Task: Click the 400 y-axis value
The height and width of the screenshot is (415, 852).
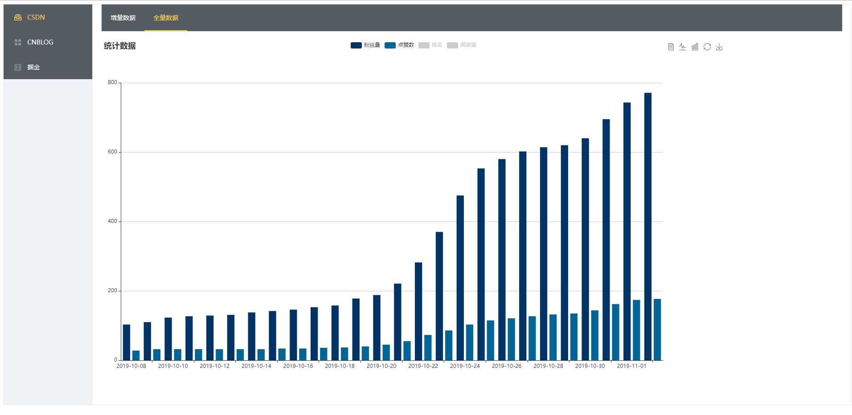Action: [x=112, y=221]
